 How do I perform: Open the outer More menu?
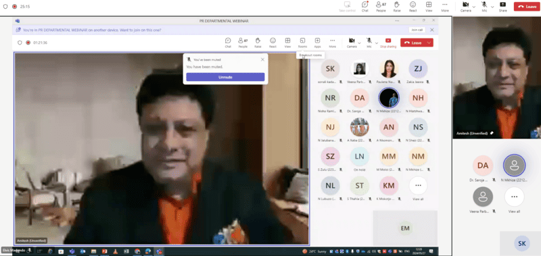[445, 7]
